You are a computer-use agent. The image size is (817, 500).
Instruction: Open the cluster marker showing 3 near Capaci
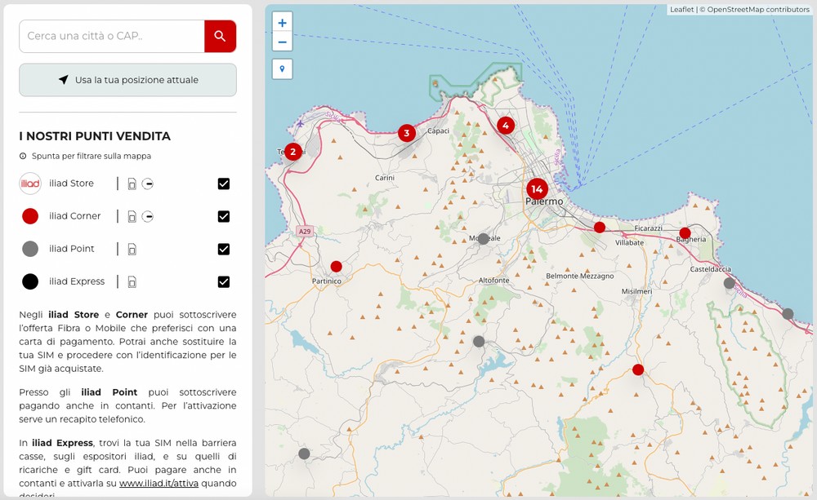pos(407,133)
